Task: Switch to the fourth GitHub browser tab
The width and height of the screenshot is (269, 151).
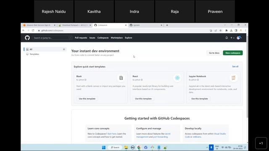Action: [146, 25]
